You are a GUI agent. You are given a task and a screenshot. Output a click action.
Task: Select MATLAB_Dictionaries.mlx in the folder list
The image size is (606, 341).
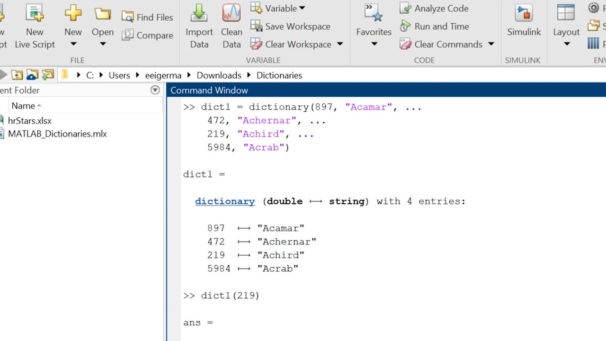[x=57, y=134]
